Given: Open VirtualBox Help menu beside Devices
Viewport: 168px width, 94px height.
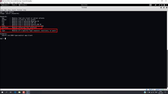Looking at the screenshot, I should click(23, 3).
